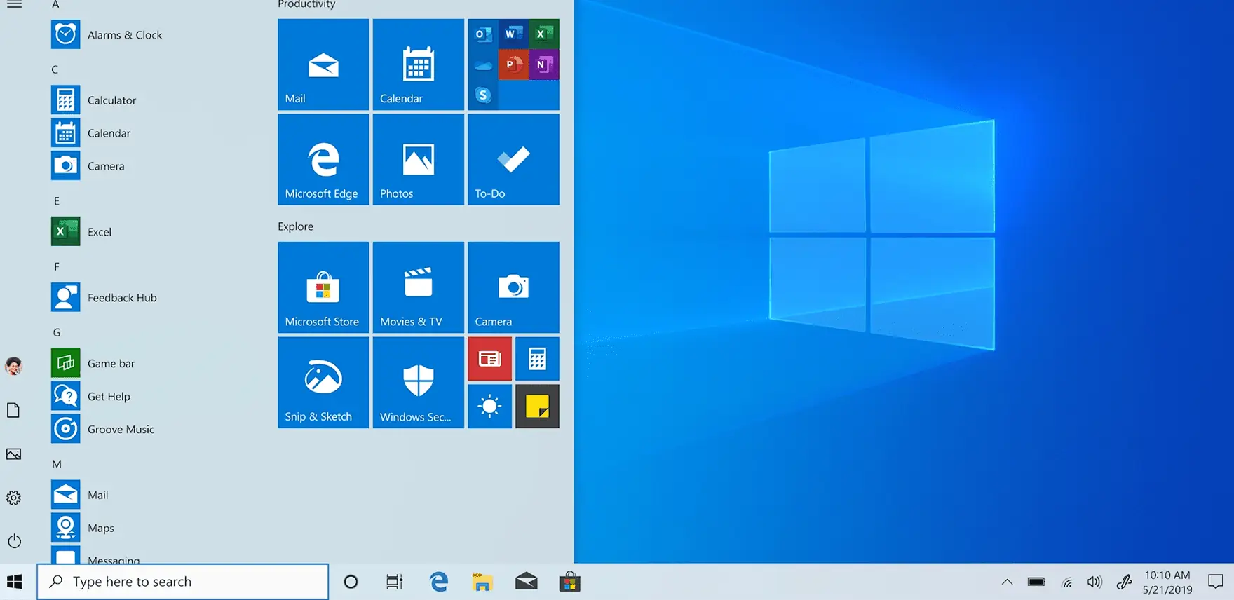The width and height of the screenshot is (1234, 600).
Task: Open Alarms & Clock app
Action: click(x=107, y=35)
